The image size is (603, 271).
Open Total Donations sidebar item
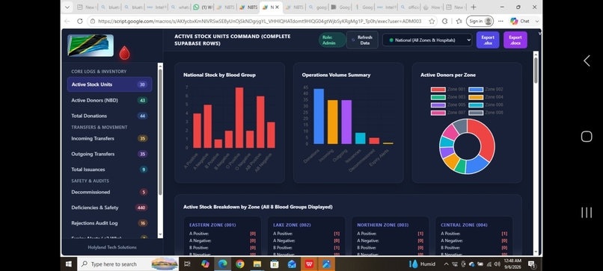109,116
